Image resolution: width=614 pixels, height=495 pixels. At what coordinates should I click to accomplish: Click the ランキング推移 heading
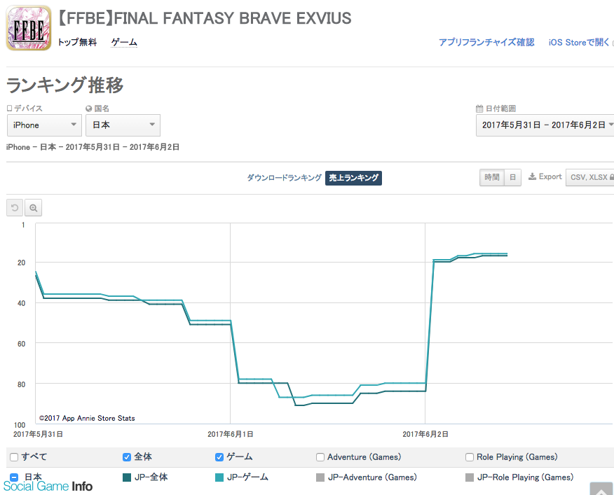65,85
